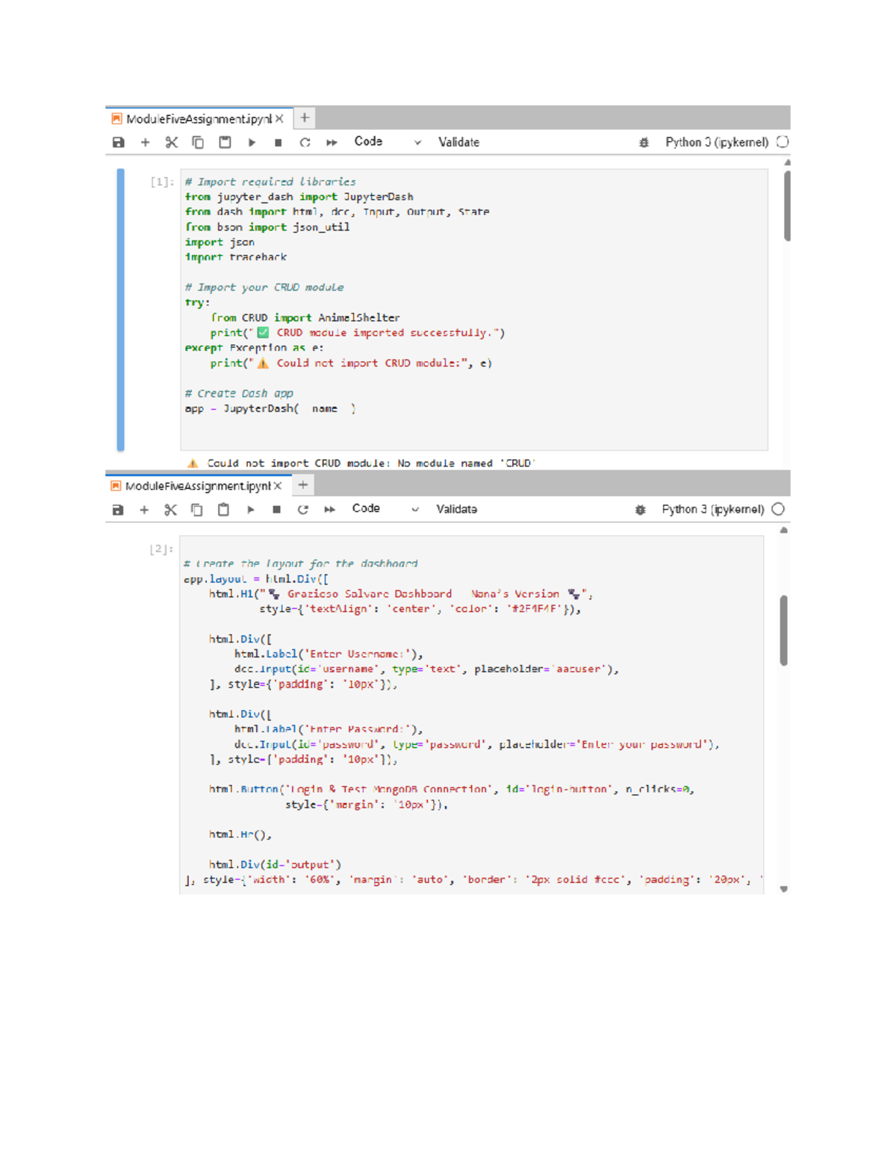Interrupt the kernel with the stop icon

pos(278,142)
